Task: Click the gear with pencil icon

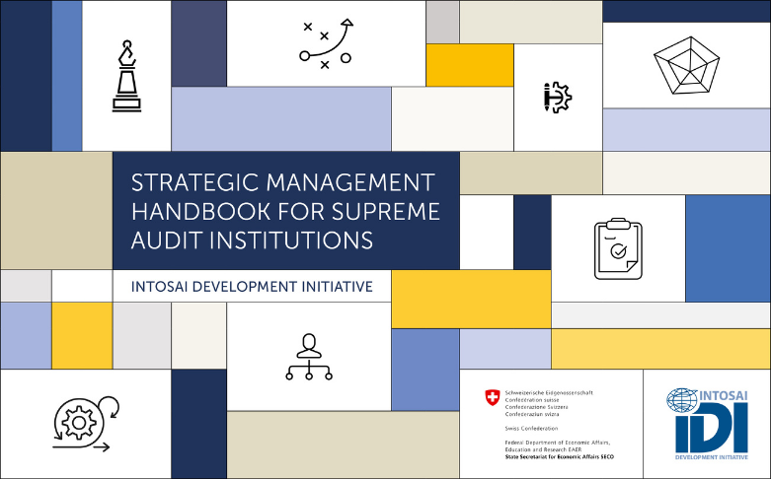Action: [x=557, y=97]
